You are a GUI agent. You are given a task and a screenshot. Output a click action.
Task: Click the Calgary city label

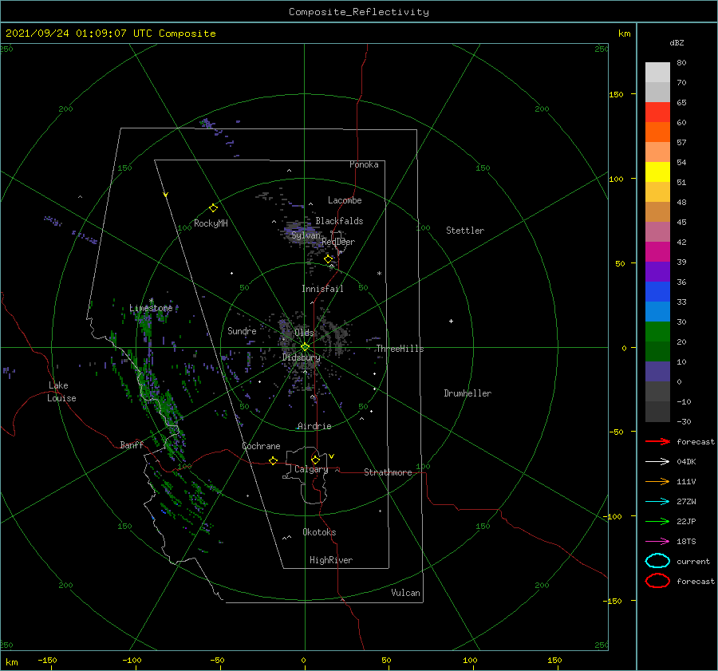pyautogui.click(x=311, y=470)
